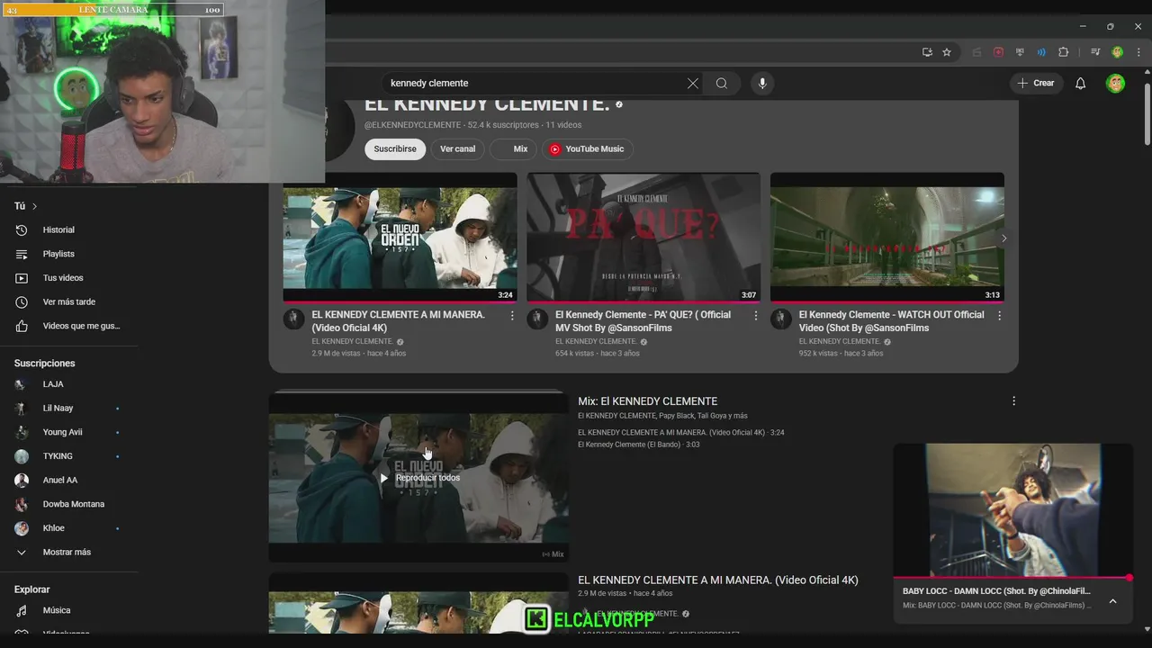Expand subscriptions with Mostrar más
The image size is (1152, 648).
[x=68, y=553]
